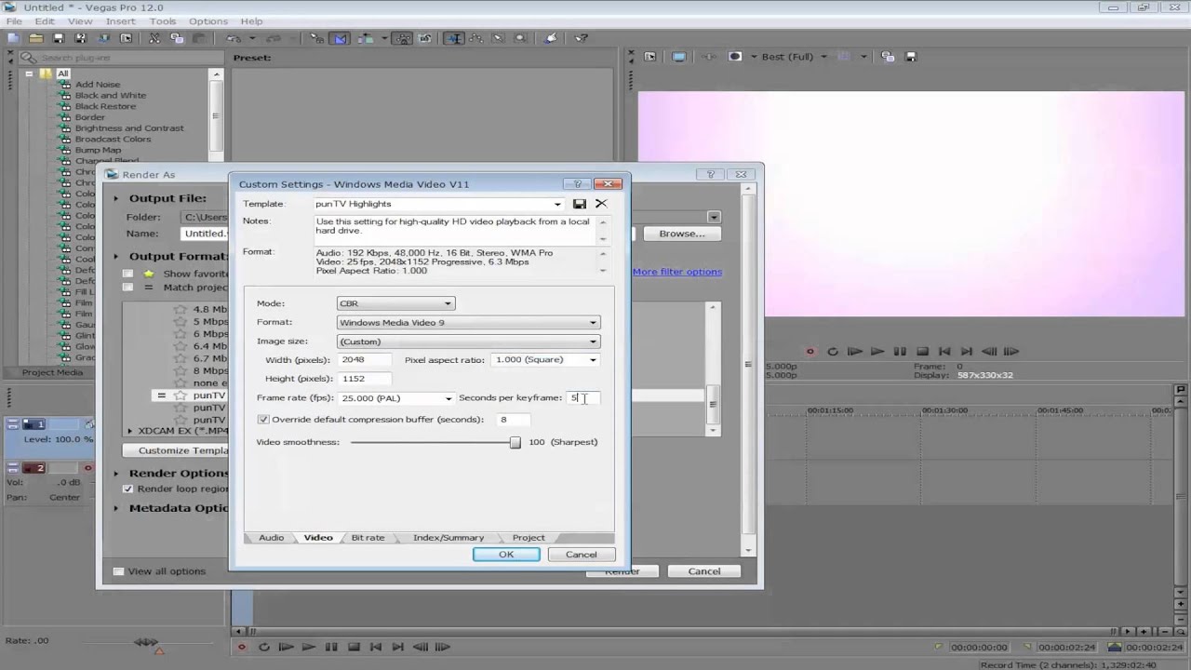The image size is (1191, 670).
Task: Click the What's This help toolbar icon
Action: click(582, 38)
